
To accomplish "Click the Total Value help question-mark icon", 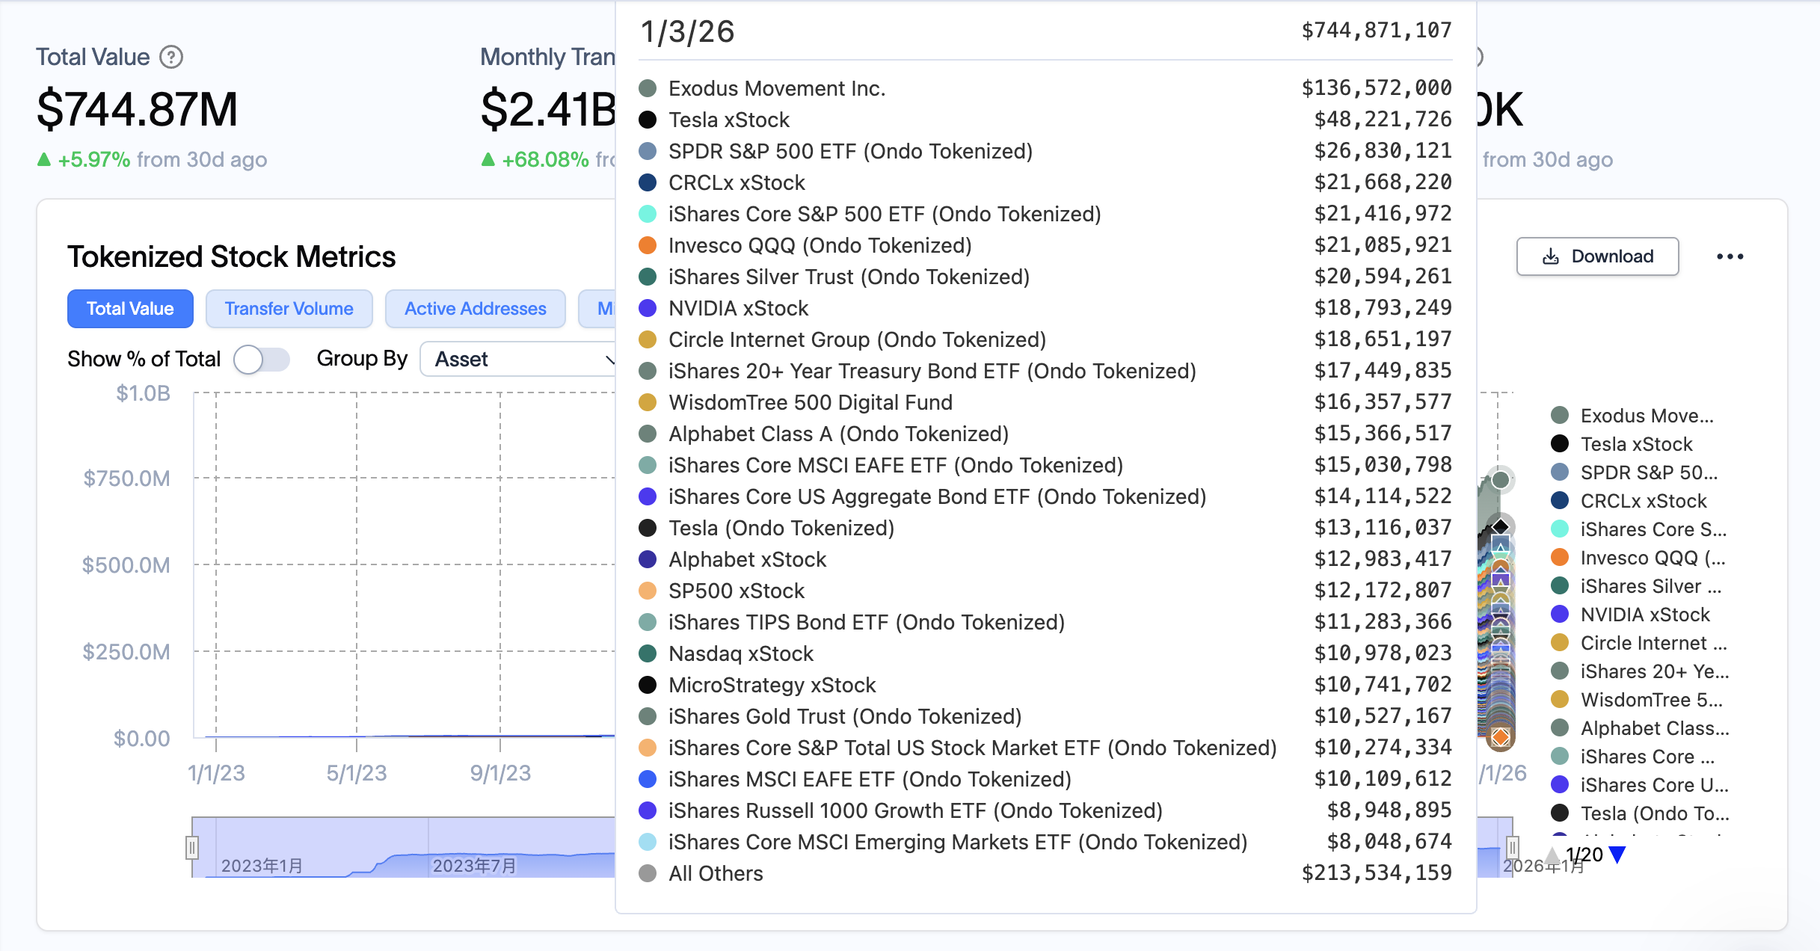I will (x=171, y=57).
